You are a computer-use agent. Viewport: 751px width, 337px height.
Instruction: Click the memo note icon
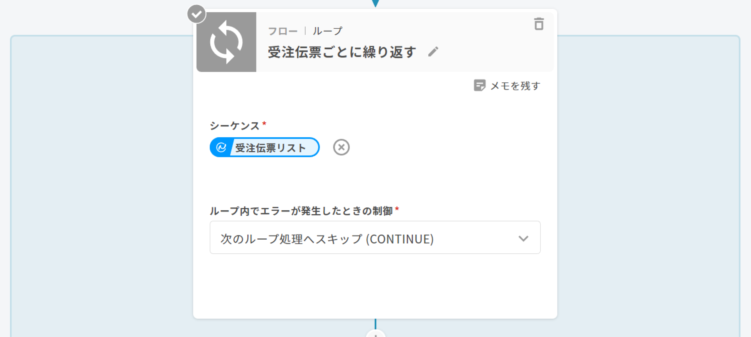click(x=479, y=86)
